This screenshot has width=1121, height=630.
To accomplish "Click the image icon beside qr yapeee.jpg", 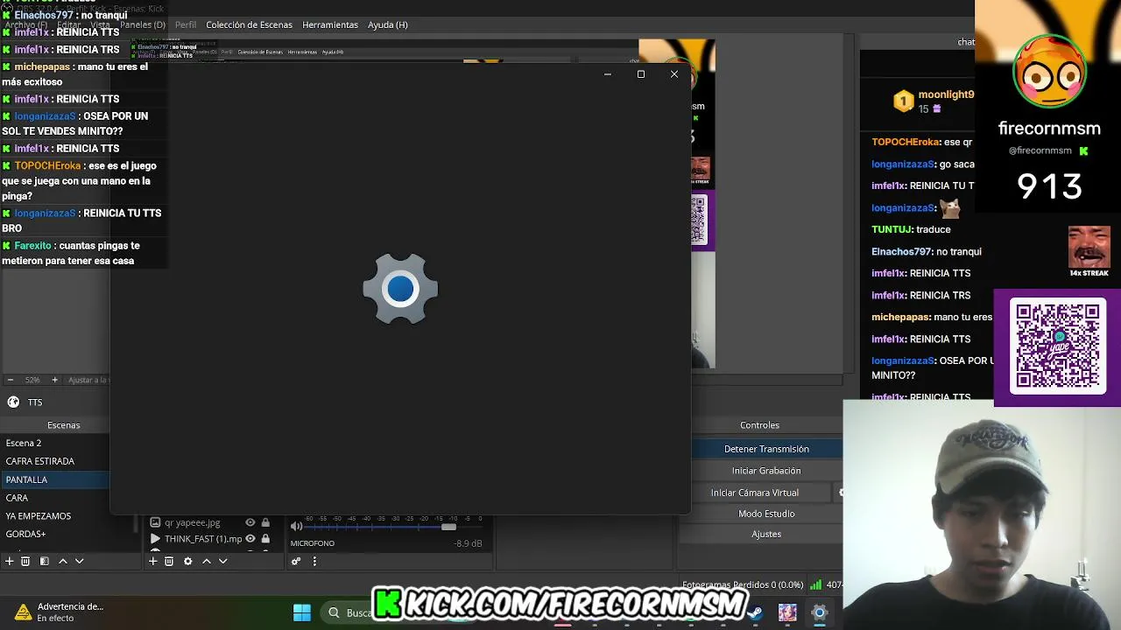I will (155, 522).
